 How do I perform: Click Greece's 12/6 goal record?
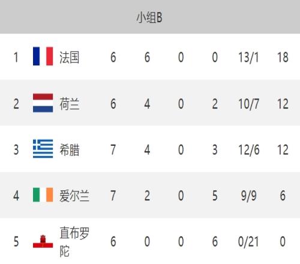coord(249,150)
